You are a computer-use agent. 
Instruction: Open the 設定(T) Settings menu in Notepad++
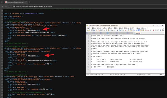pos(121,28)
